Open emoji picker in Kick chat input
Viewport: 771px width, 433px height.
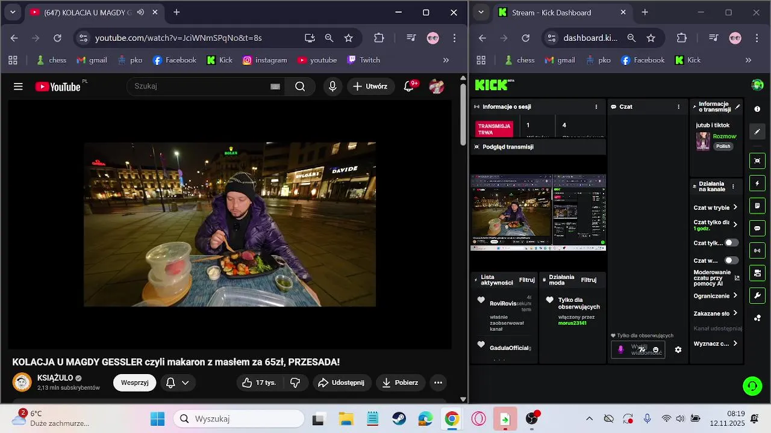click(x=656, y=350)
